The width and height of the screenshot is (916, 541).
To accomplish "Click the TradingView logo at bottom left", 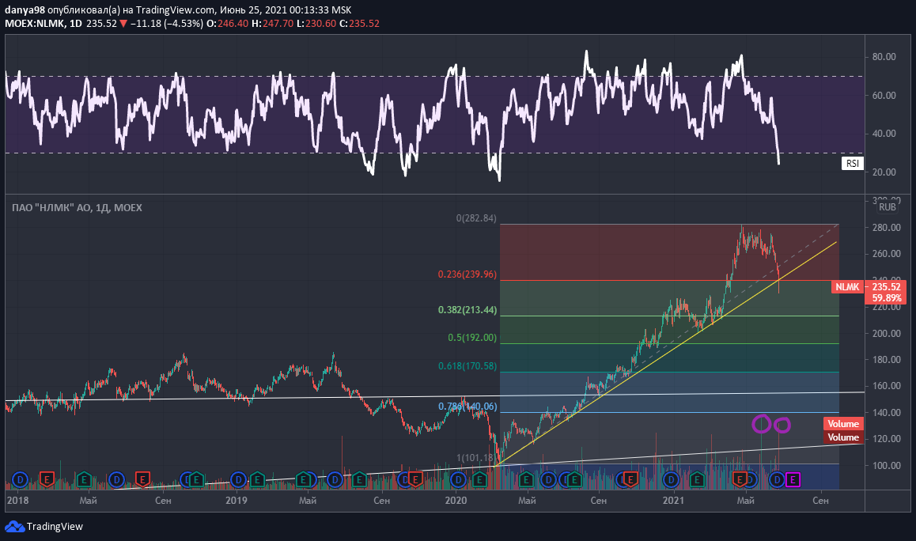I will tap(44, 527).
